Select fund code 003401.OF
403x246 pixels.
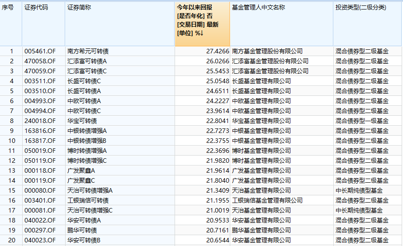click(x=40, y=200)
